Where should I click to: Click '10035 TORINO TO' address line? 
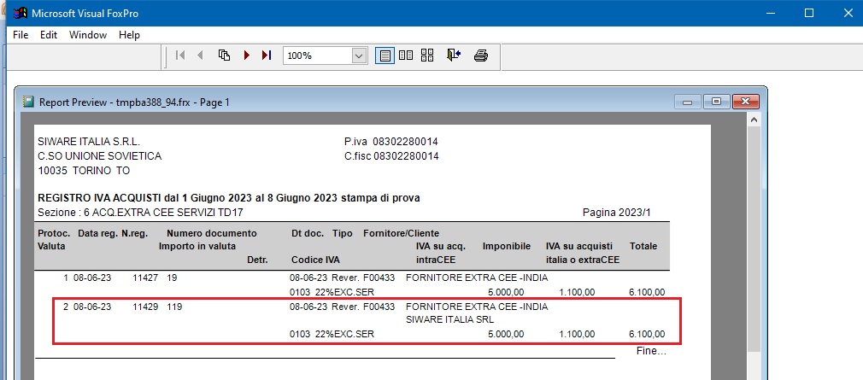tap(84, 171)
